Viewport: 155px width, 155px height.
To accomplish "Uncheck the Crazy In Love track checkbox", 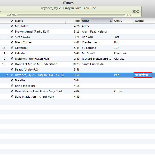I will click(12, 75).
